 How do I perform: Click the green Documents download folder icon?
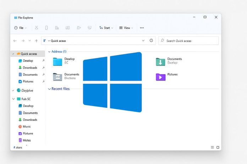[x=160, y=61]
